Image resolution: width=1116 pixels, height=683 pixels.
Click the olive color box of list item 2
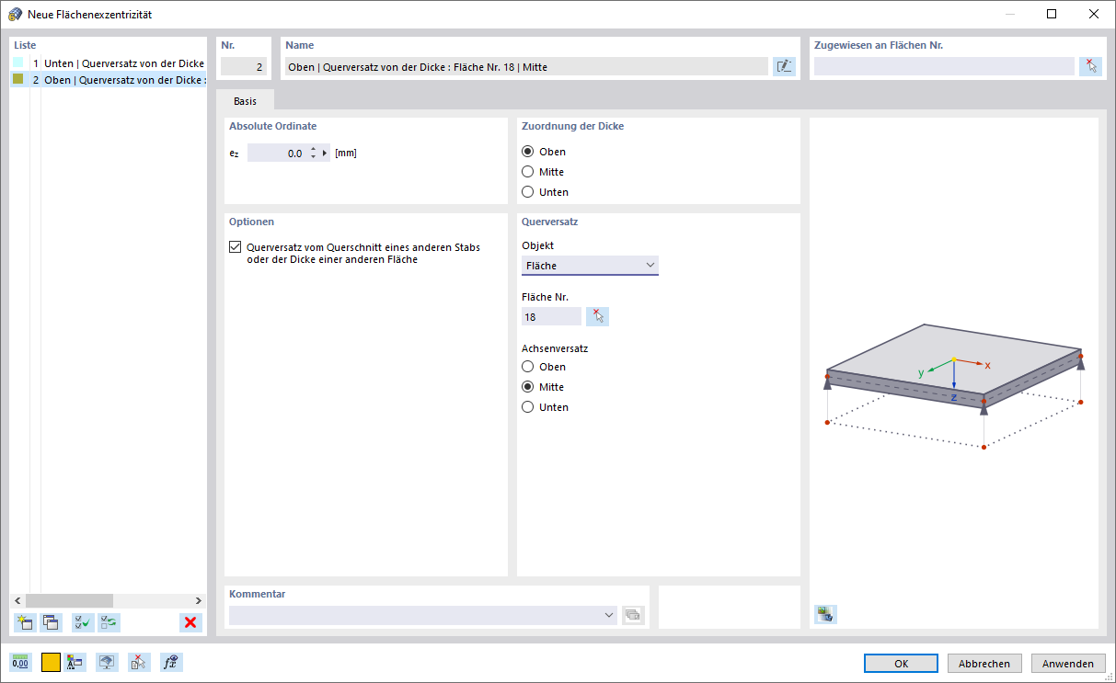point(17,79)
